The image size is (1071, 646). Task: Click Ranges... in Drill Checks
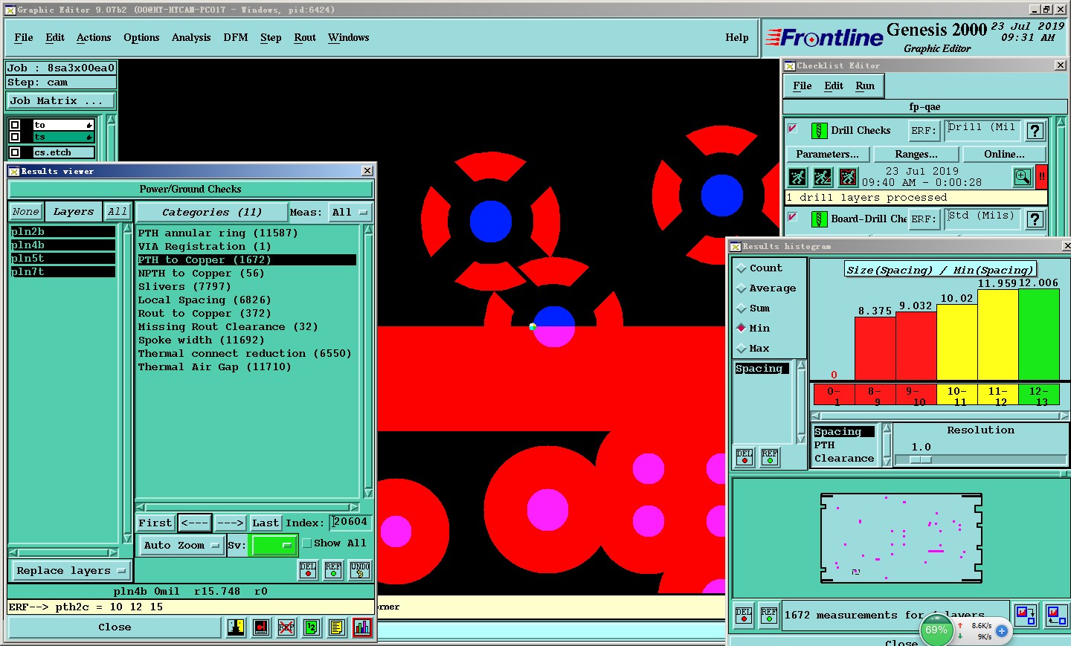point(916,155)
